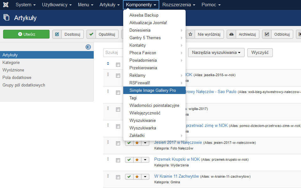Click the Odblokuj checkbox icon
Screen dimensions: 301x188
267,34
